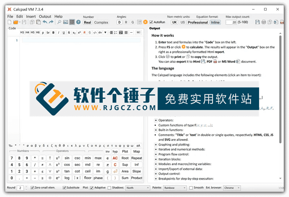Choose Professional equation format
The width and height of the screenshot is (289, 197).
coord(198,22)
